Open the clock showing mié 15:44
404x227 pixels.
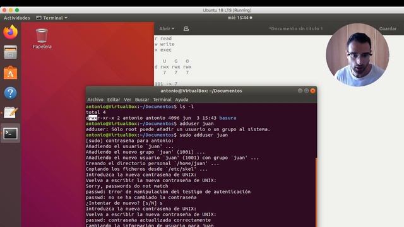(240, 18)
